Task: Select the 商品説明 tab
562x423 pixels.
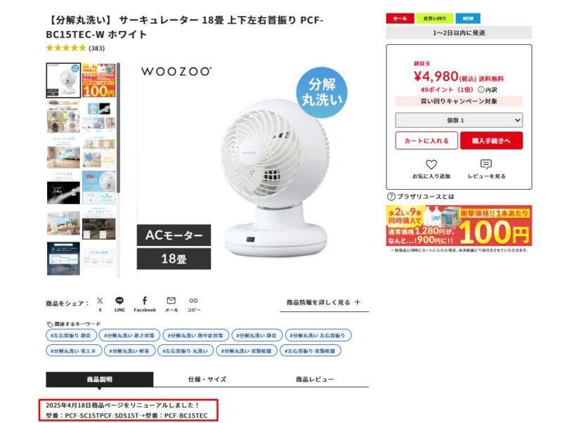Action: (100, 379)
